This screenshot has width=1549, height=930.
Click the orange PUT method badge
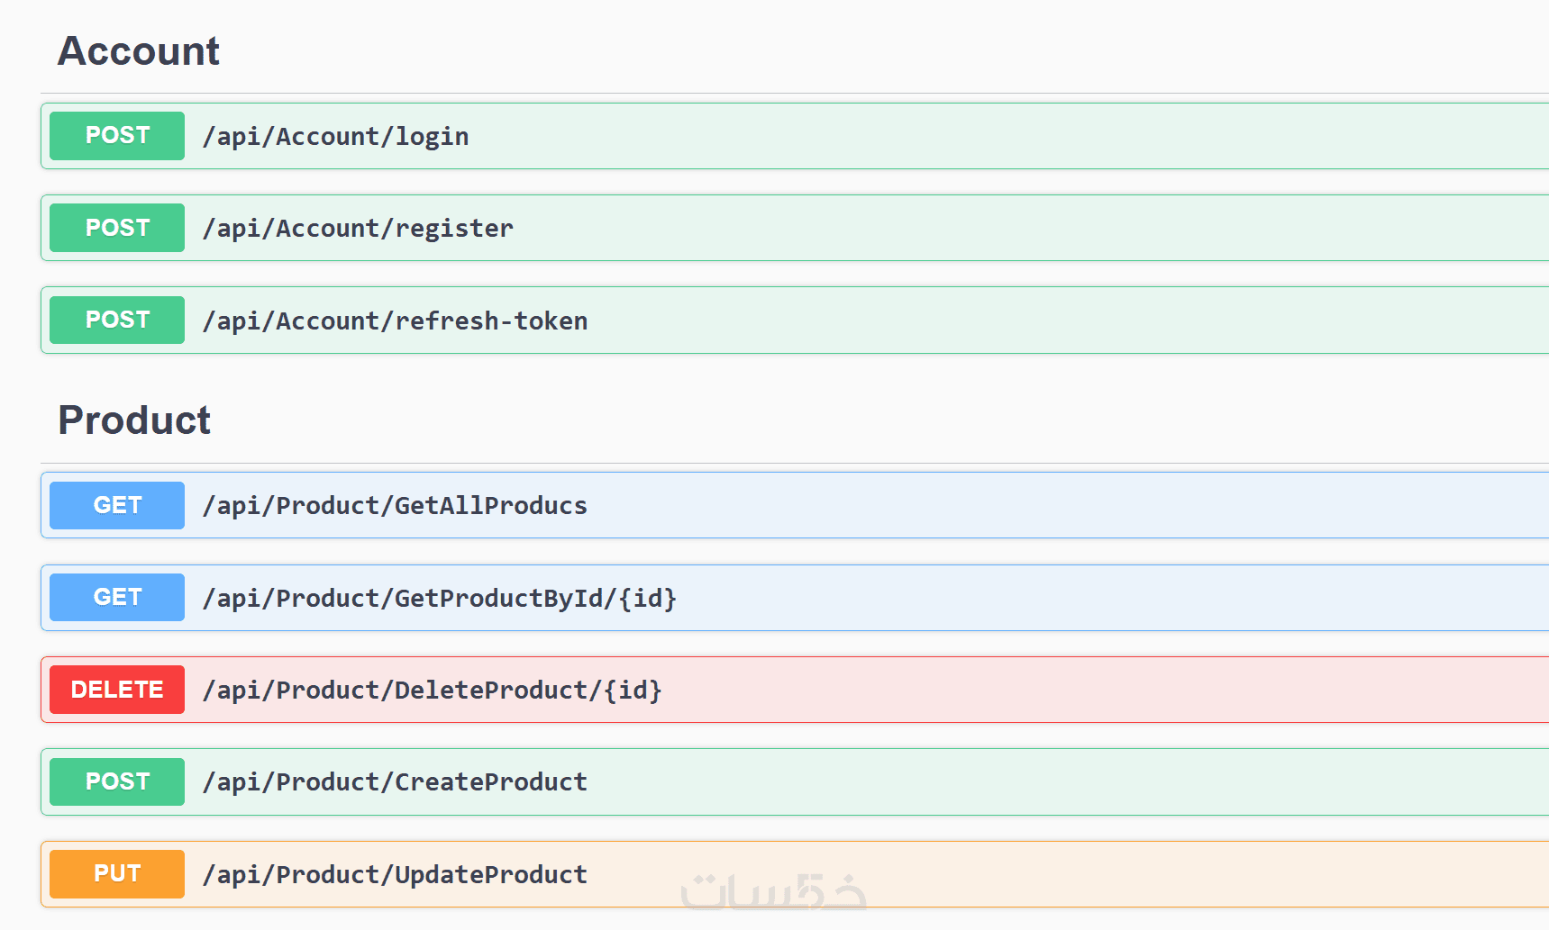117,873
